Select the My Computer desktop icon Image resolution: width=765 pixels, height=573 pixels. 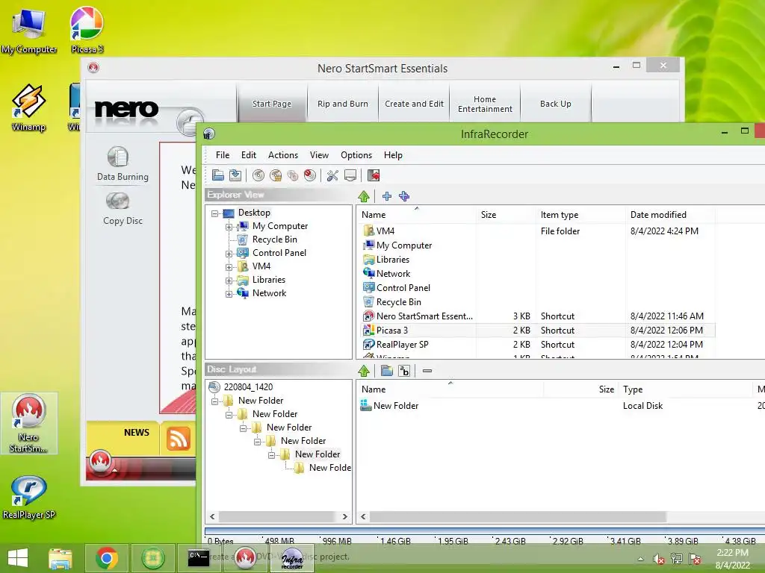click(x=29, y=30)
